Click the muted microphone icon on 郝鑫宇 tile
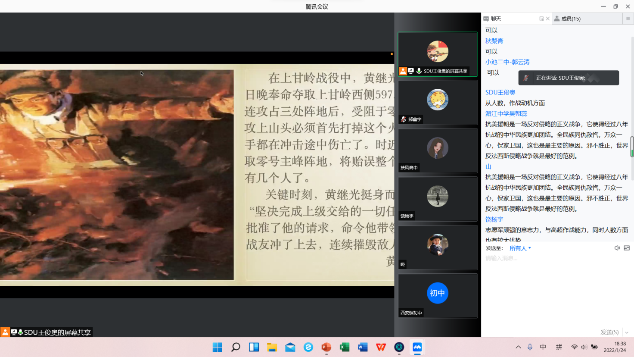634x357 pixels. point(404,119)
